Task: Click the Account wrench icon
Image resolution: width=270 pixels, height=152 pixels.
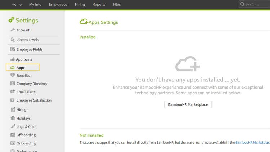Action: 13,30
